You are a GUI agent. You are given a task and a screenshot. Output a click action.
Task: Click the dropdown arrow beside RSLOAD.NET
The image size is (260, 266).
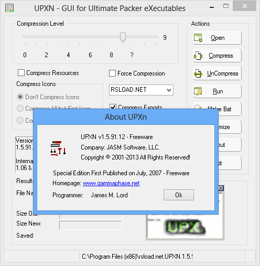tap(169, 90)
